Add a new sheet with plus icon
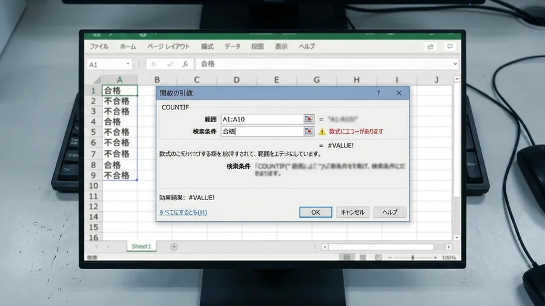The image size is (545, 306). click(x=174, y=246)
